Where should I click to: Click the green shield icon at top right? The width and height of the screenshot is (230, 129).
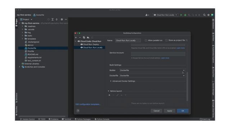coord(212,15)
